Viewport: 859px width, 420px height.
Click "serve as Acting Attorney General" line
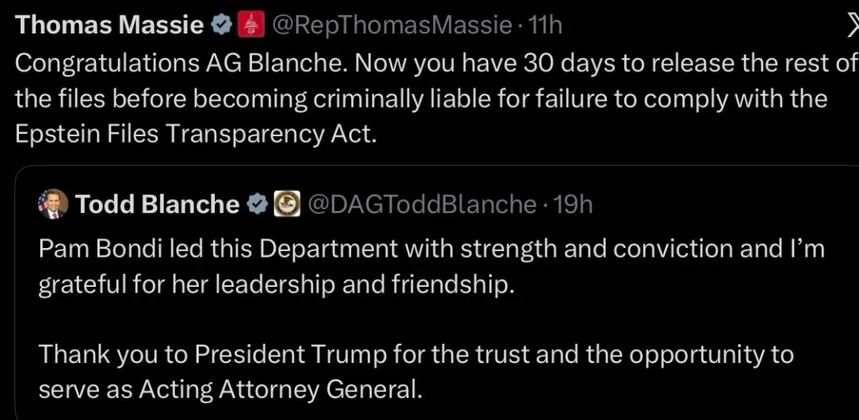click(230, 389)
